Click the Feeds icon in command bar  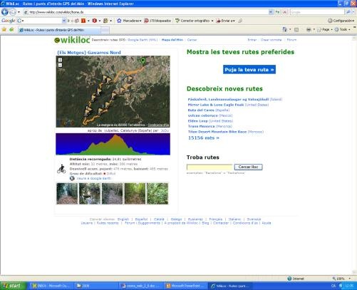point(296,30)
